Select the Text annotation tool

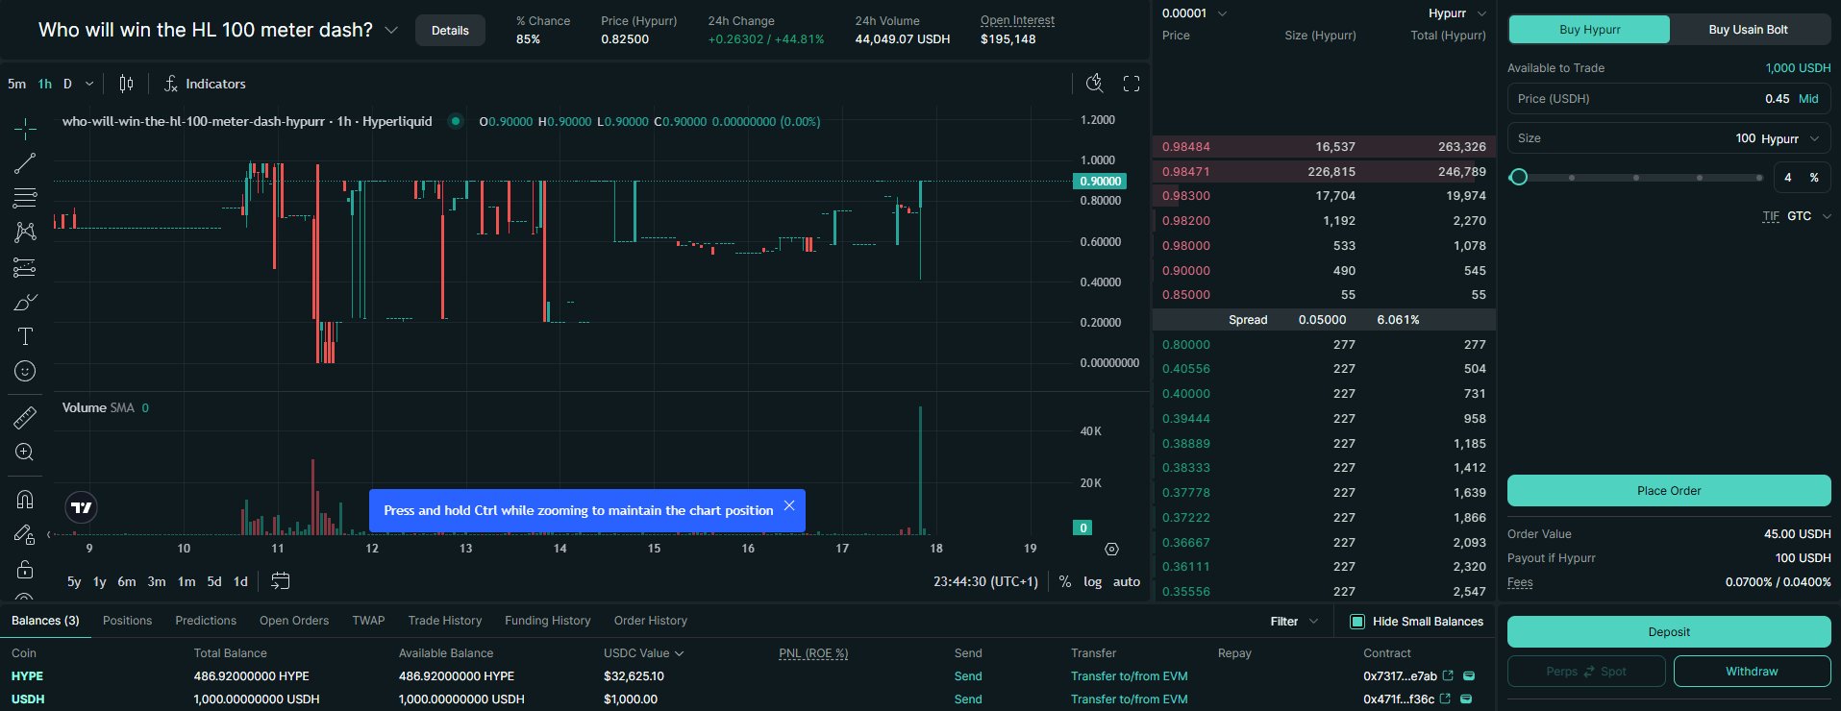pyautogui.click(x=25, y=336)
